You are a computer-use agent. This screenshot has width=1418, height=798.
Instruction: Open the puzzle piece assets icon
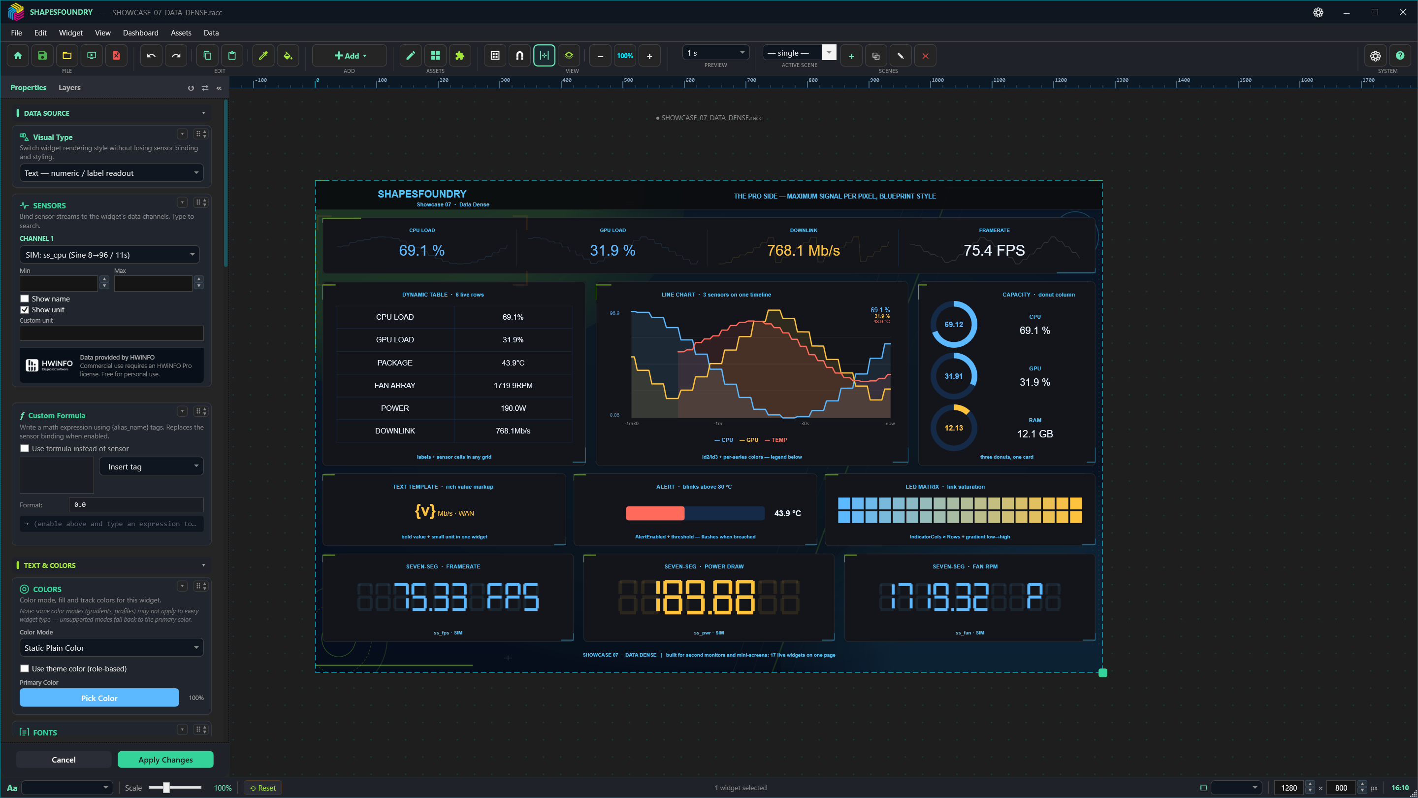pyautogui.click(x=460, y=56)
